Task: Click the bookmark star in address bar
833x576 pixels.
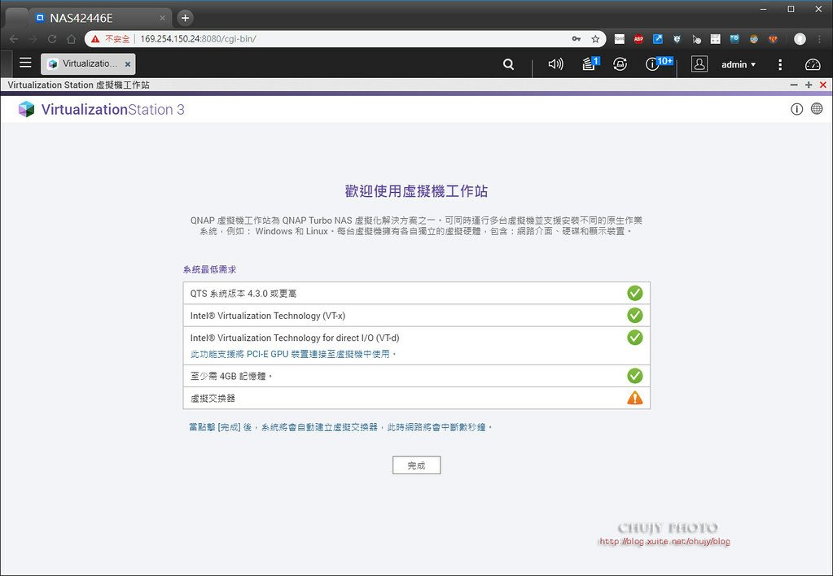Action: pos(595,39)
